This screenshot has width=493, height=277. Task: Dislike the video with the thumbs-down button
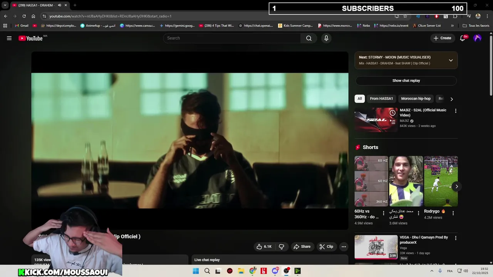[x=282, y=247]
